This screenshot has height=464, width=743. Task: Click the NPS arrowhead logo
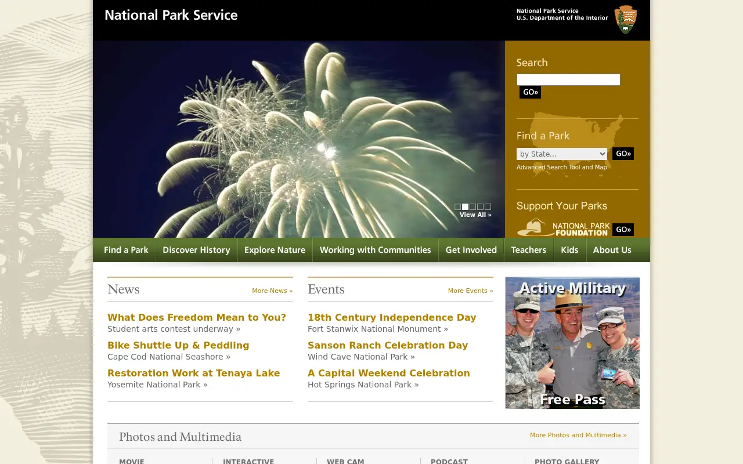(x=626, y=19)
